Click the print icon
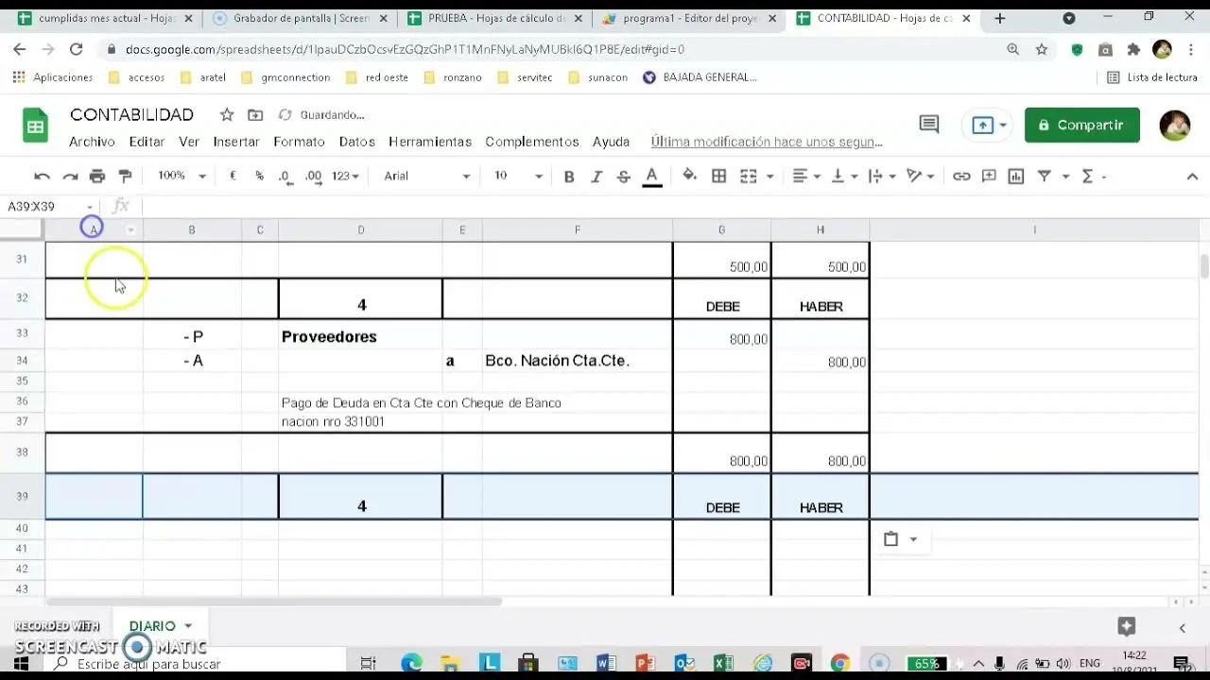The width and height of the screenshot is (1210, 680). [x=97, y=177]
